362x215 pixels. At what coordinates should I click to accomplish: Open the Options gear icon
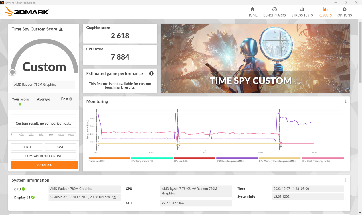coord(345,9)
